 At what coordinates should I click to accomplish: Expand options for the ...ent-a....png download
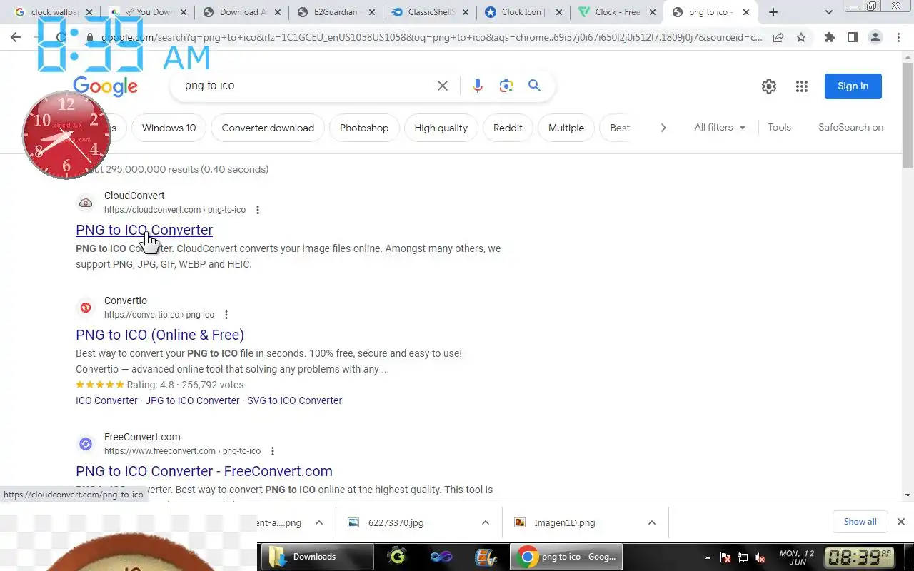319,522
